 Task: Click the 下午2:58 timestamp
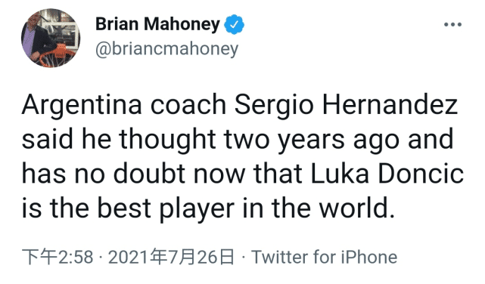pos(58,257)
